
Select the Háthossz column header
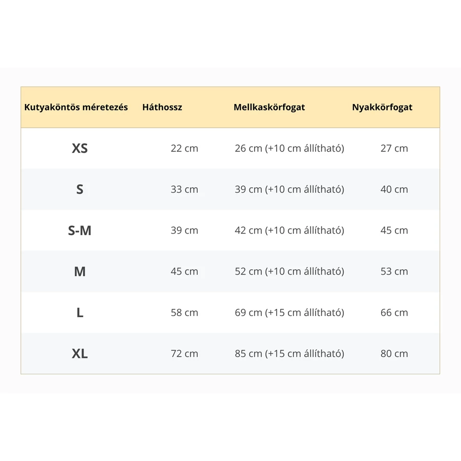tap(162, 108)
